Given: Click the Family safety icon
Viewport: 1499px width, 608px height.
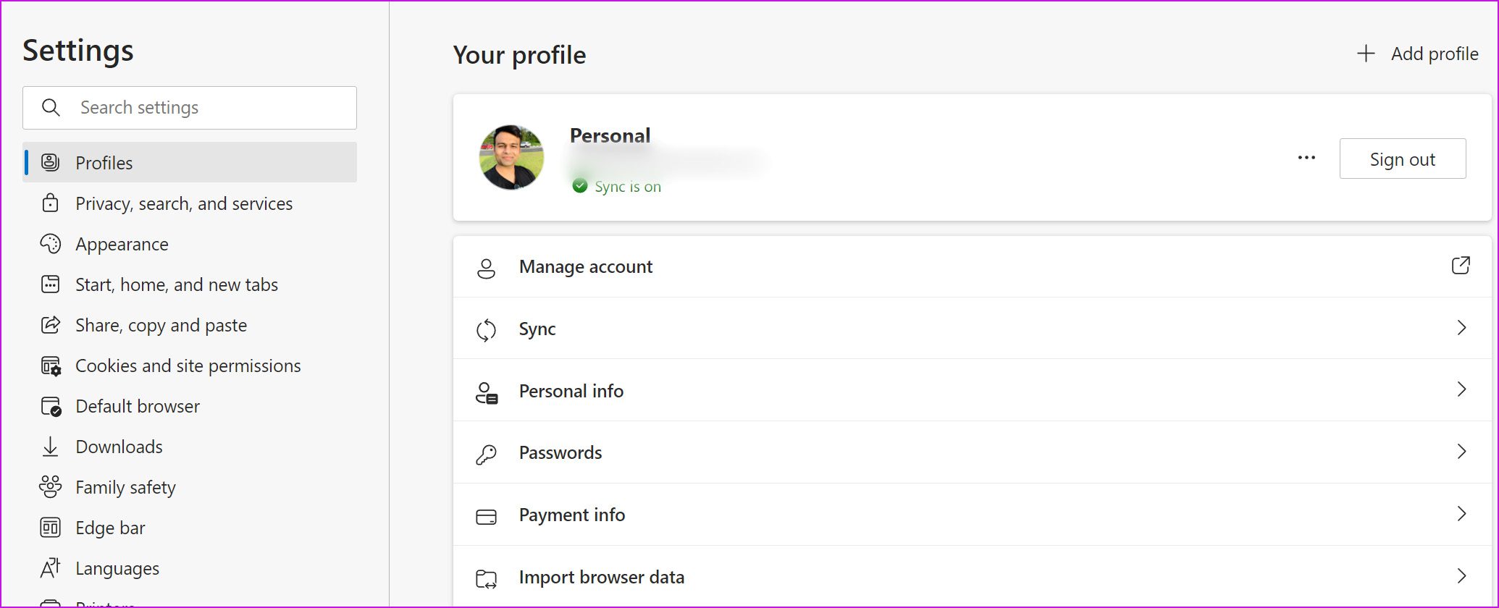Looking at the screenshot, I should (50, 487).
